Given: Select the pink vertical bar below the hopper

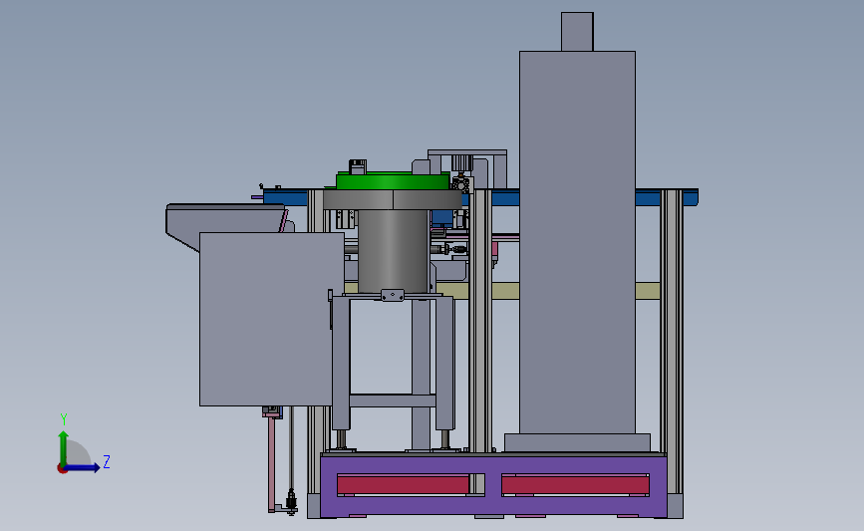Looking at the screenshot, I should pyautogui.click(x=272, y=464).
